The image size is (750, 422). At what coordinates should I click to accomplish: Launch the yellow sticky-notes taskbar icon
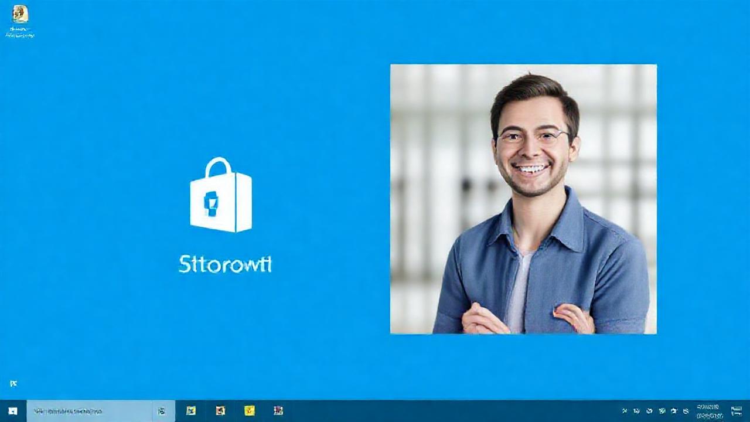[x=248, y=411]
